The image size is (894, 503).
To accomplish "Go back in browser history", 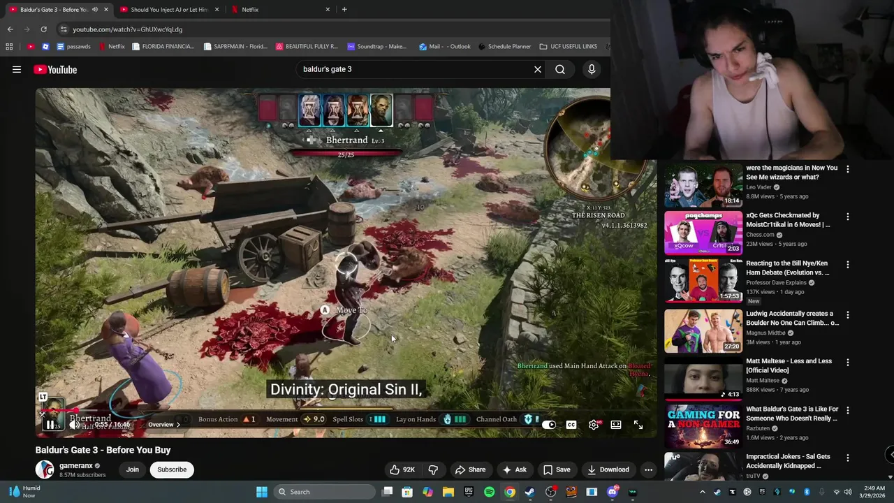I will 10,29.
